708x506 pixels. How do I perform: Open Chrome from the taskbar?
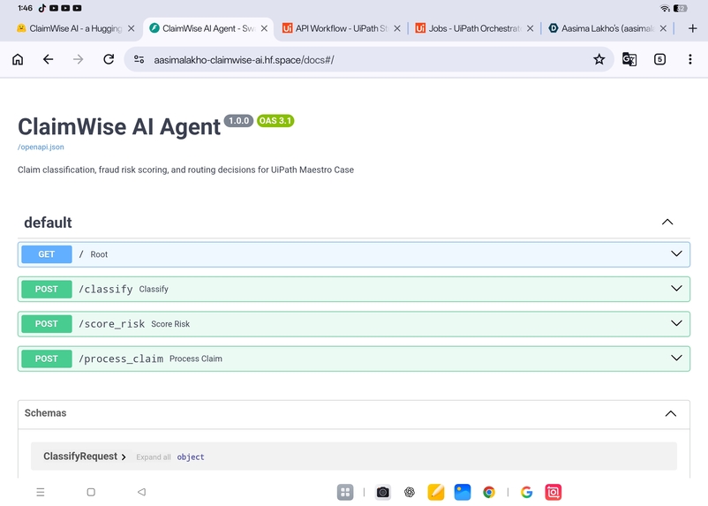pos(489,492)
